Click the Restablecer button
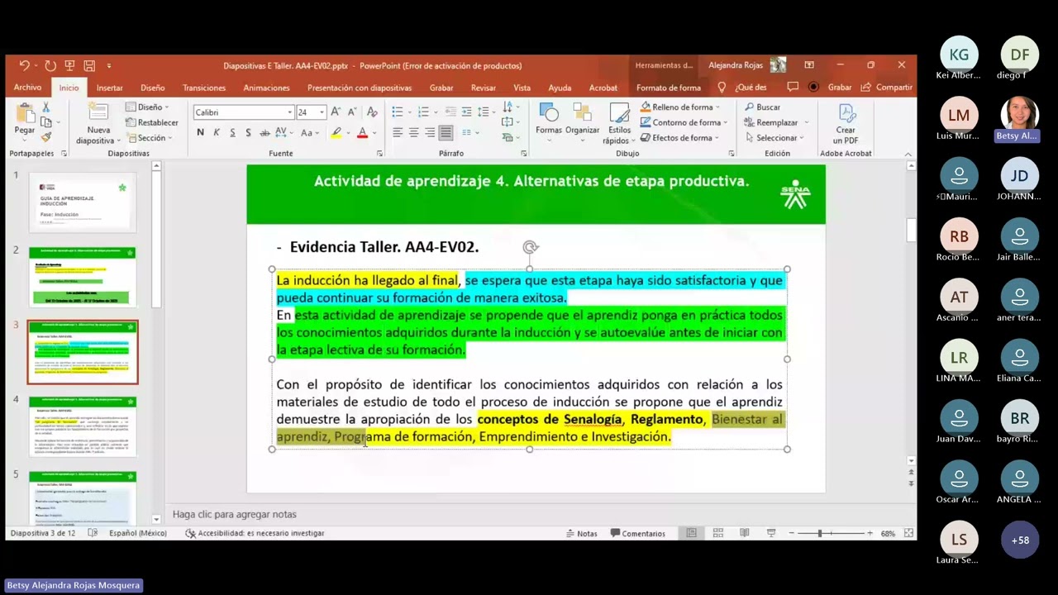Image resolution: width=1058 pixels, height=595 pixels. (151, 122)
